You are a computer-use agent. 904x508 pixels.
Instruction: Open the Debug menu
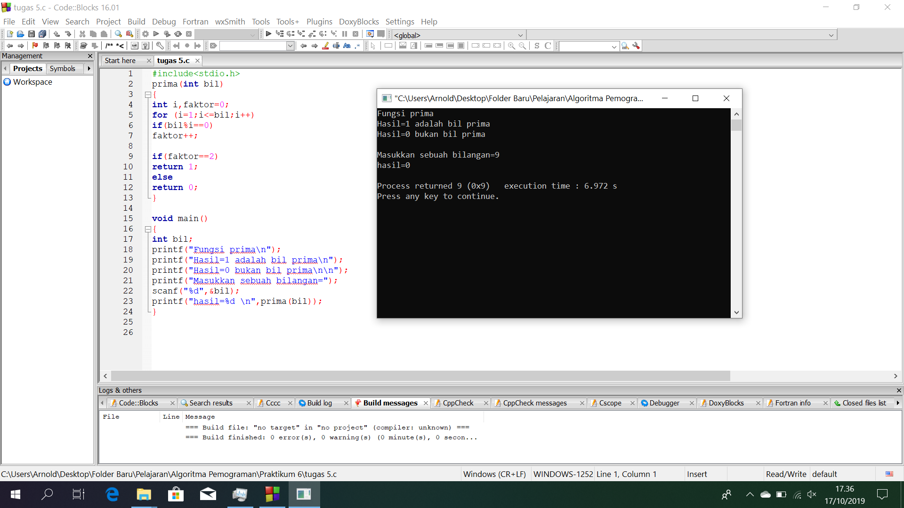pos(164,22)
